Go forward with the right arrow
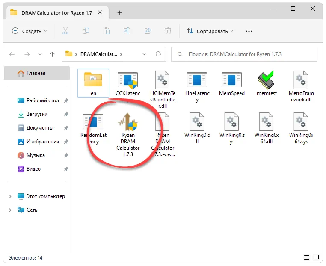This screenshot has width=326, height=266. 27,54
